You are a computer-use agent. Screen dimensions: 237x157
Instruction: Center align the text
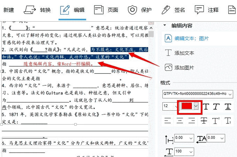click(x=180, y=121)
